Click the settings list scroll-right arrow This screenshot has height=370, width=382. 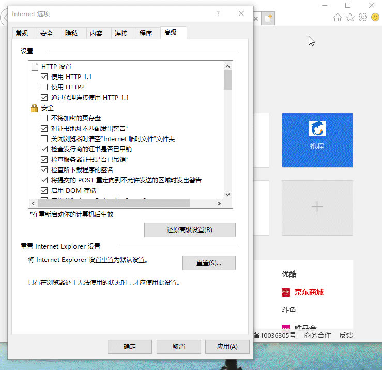[219, 204]
